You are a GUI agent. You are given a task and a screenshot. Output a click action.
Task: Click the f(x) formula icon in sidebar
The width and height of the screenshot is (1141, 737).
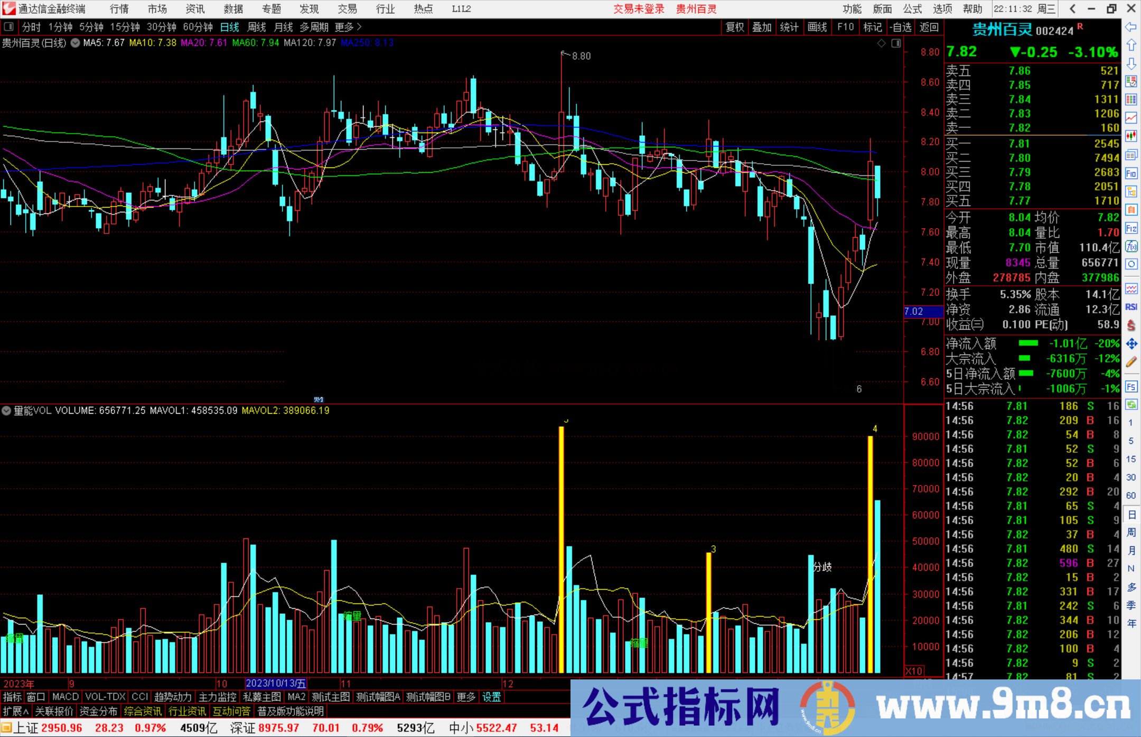point(1131,246)
